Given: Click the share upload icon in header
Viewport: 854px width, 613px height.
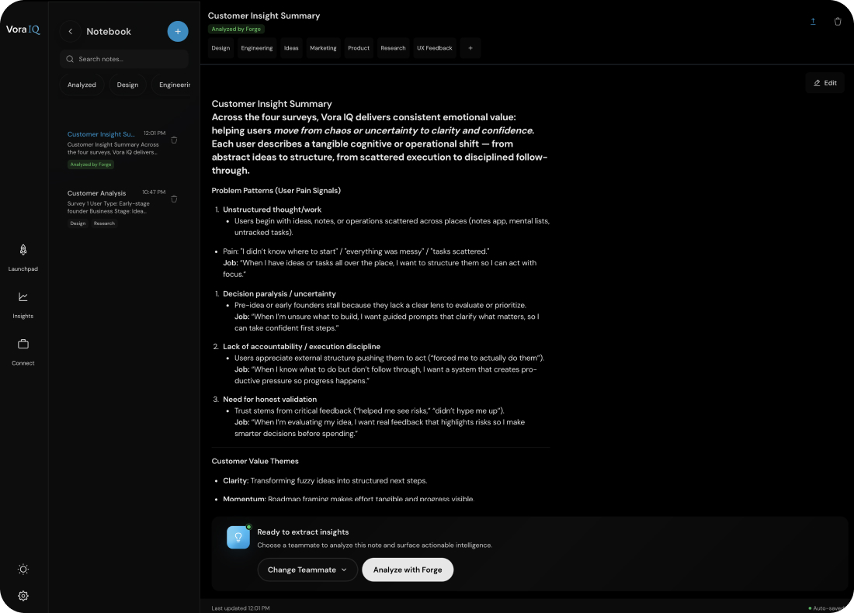Looking at the screenshot, I should [x=813, y=22].
